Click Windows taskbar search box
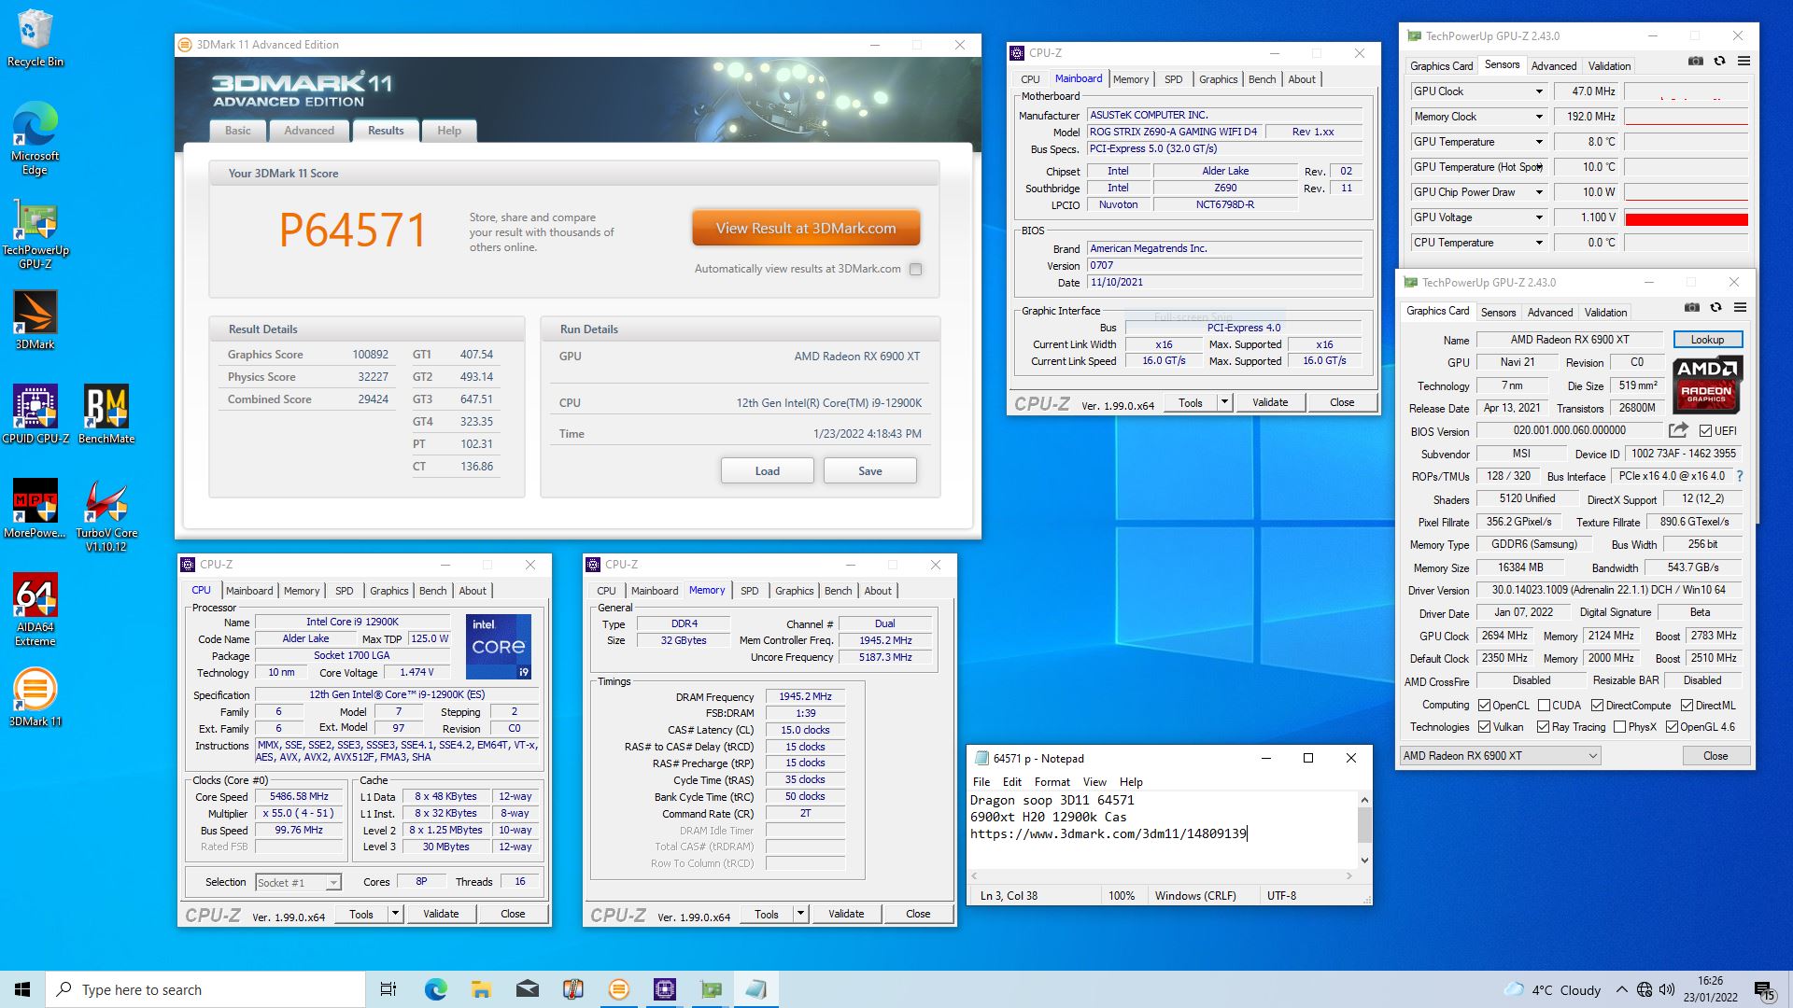 click(x=205, y=989)
